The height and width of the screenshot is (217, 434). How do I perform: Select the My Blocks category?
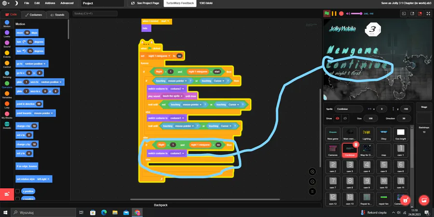(x=7, y=115)
